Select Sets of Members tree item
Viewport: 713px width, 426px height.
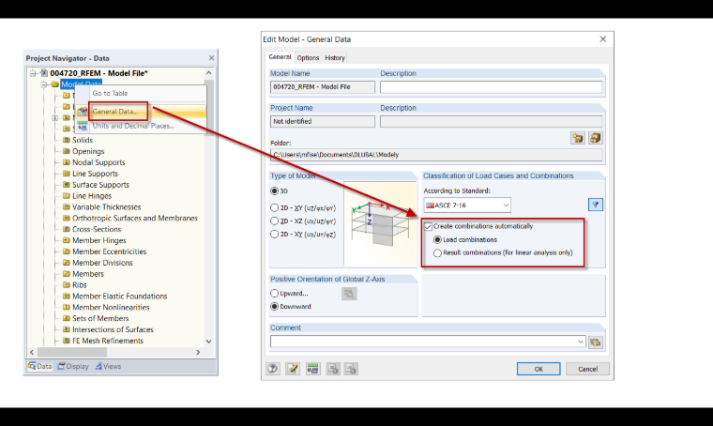tap(100, 318)
